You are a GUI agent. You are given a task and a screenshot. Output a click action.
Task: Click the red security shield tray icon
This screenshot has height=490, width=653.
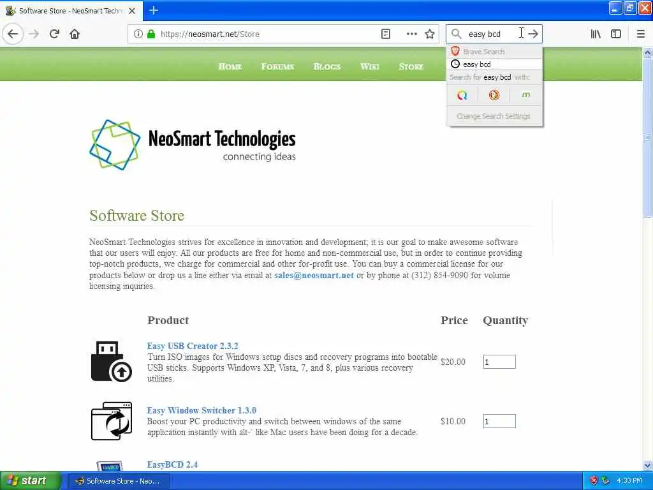(594, 481)
